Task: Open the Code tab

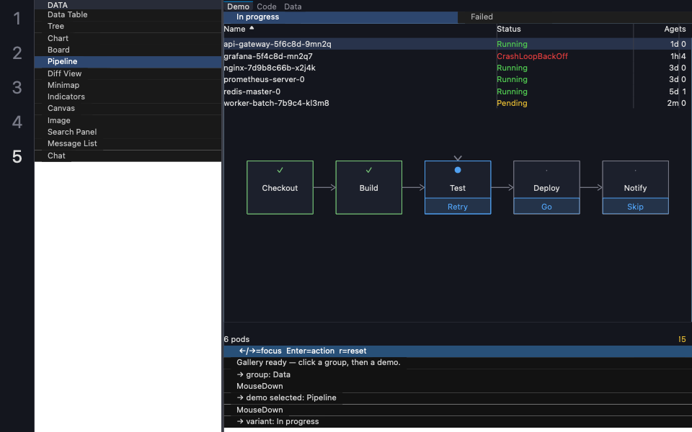Action: (267, 6)
